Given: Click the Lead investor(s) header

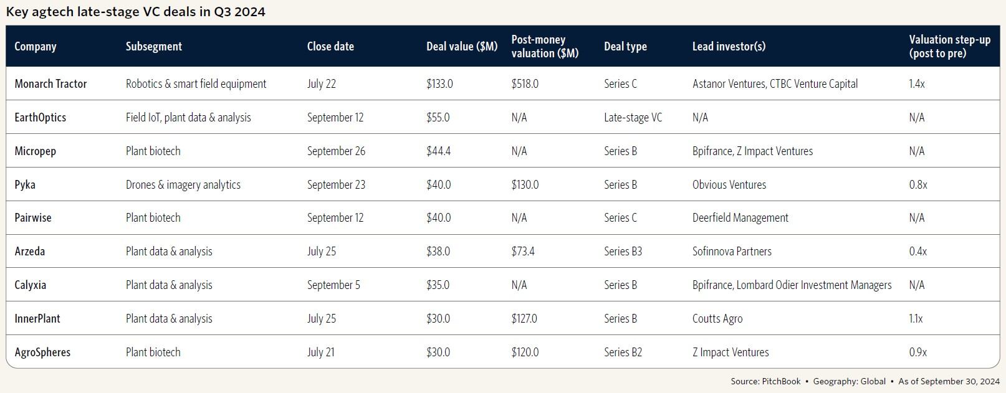Looking at the screenshot, I should 729,47.
